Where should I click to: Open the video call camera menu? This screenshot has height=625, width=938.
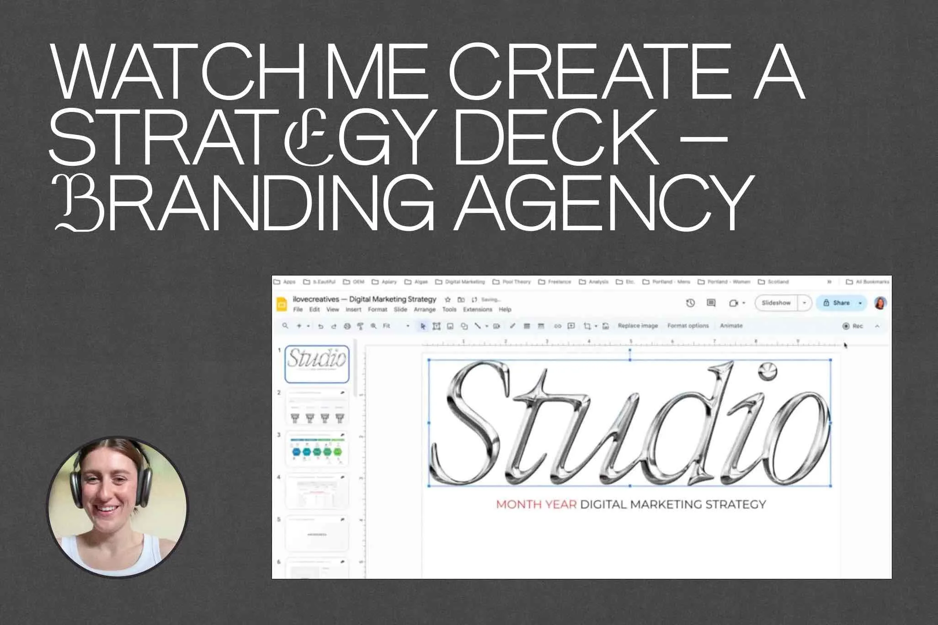point(737,303)
